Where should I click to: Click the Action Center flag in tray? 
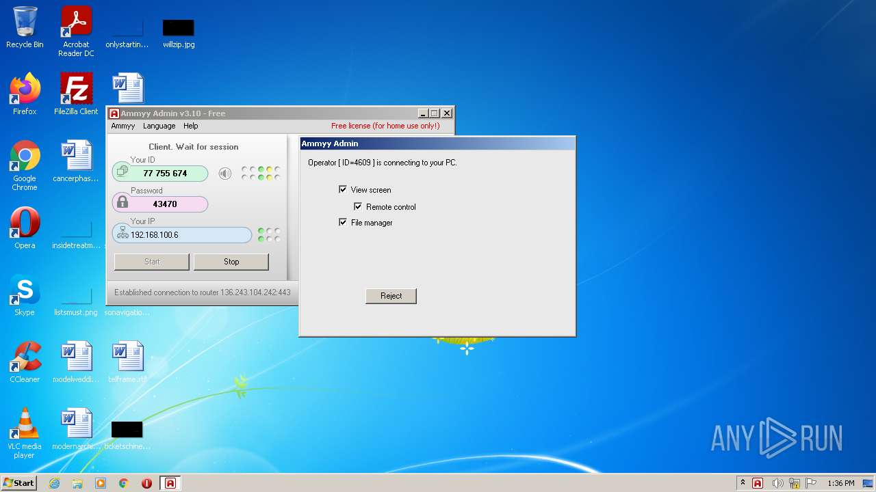[811, 483]
